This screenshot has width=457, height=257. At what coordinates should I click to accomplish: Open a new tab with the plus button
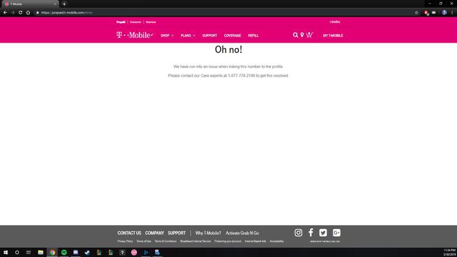click(64, 4)
